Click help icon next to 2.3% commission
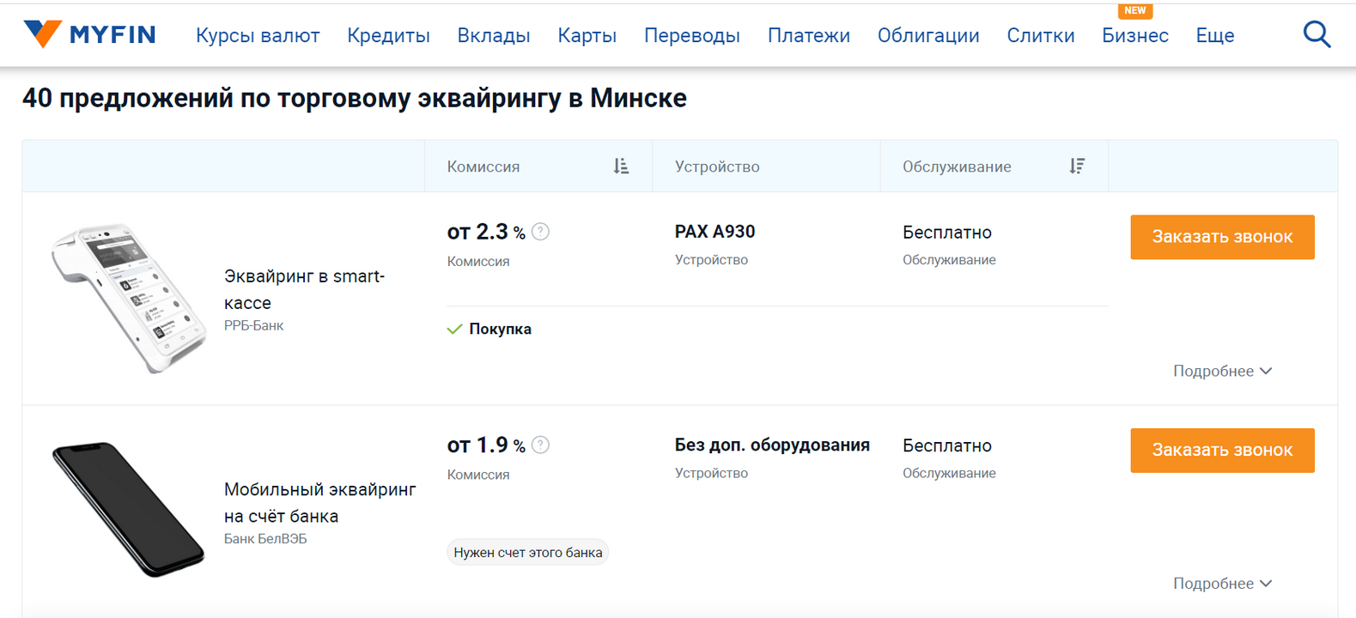Viewport: 1356px width, 618px height. click(x=540, y=232)
